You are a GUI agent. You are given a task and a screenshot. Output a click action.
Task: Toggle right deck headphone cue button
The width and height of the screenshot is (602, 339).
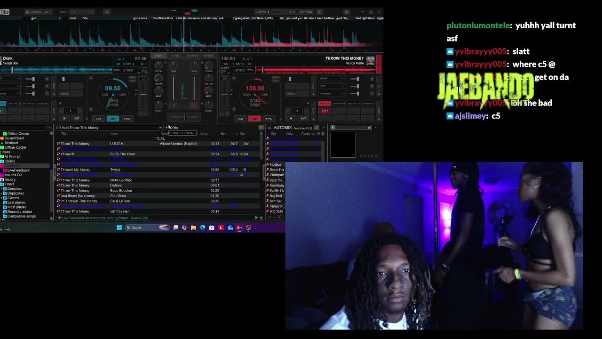point(194,105)
